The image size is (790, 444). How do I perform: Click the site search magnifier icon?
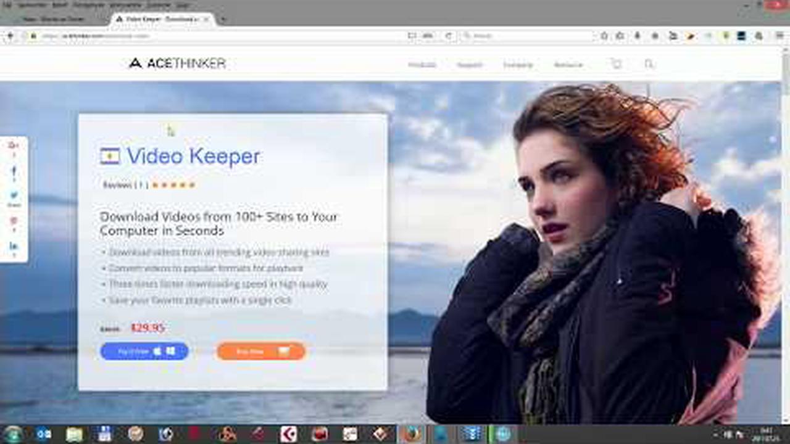coord(649,64)
